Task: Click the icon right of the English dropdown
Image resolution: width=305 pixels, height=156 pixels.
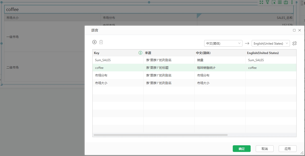Action: point(295,43)
